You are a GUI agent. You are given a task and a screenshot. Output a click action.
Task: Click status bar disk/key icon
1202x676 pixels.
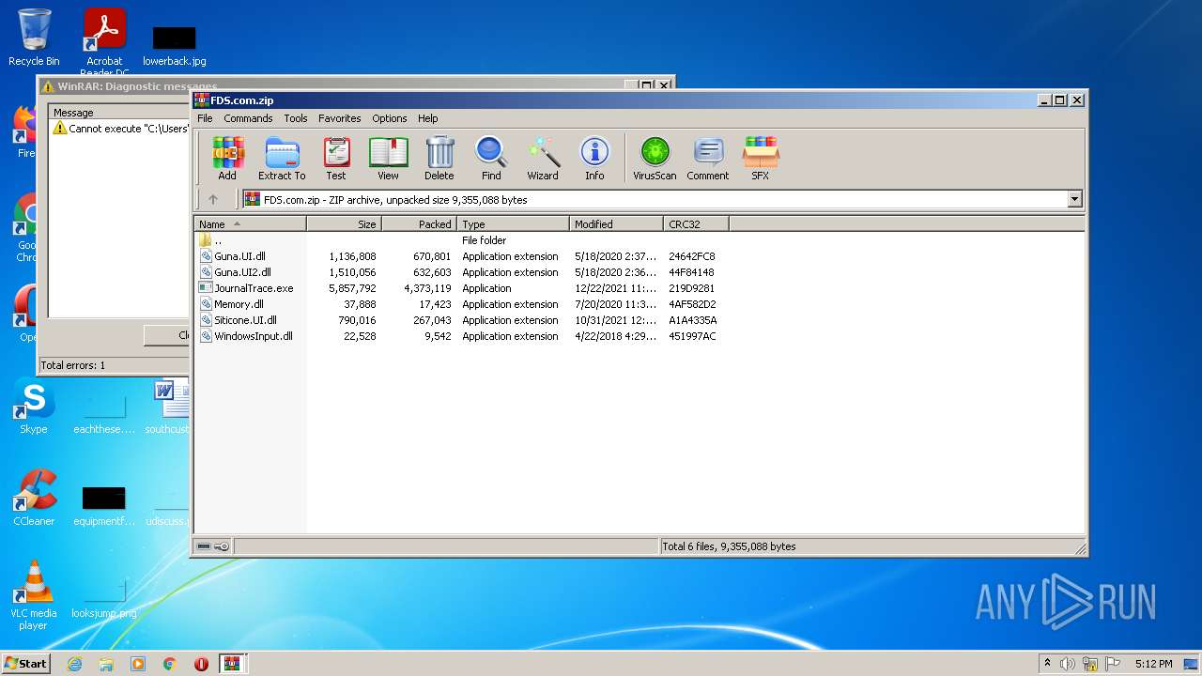(x=213, y=546)
